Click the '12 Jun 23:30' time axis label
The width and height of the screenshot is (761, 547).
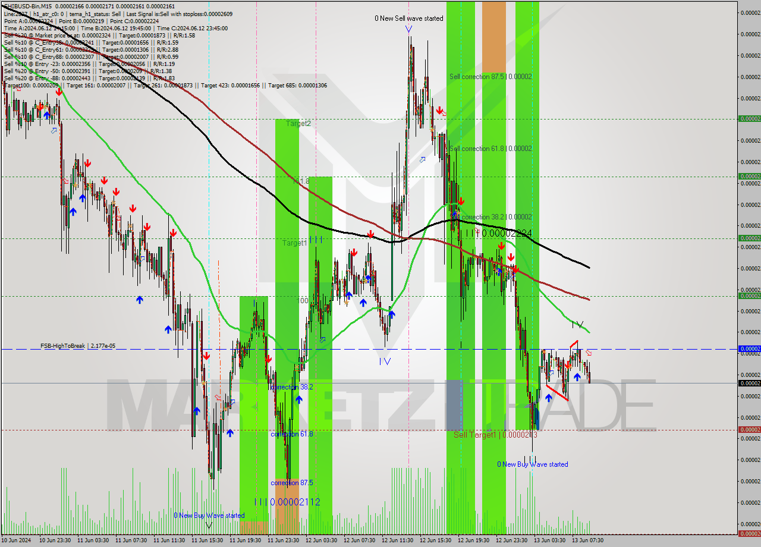click(x=512, y=540)
